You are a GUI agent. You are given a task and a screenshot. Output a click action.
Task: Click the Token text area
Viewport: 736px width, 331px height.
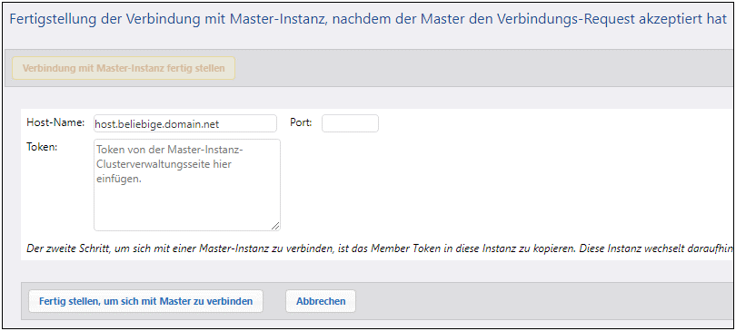[x=187, y=185]
